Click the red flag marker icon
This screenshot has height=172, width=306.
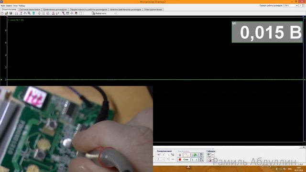pyautogui.click(x=76, y=13)
